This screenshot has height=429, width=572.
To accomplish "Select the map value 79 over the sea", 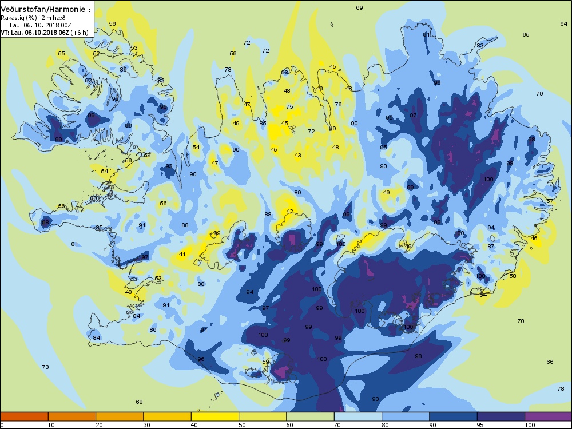I will [x=539, y=94].
